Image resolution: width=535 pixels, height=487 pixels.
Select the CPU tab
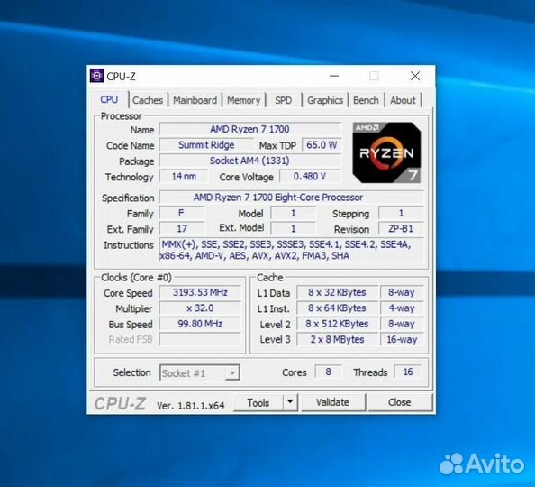109,99
